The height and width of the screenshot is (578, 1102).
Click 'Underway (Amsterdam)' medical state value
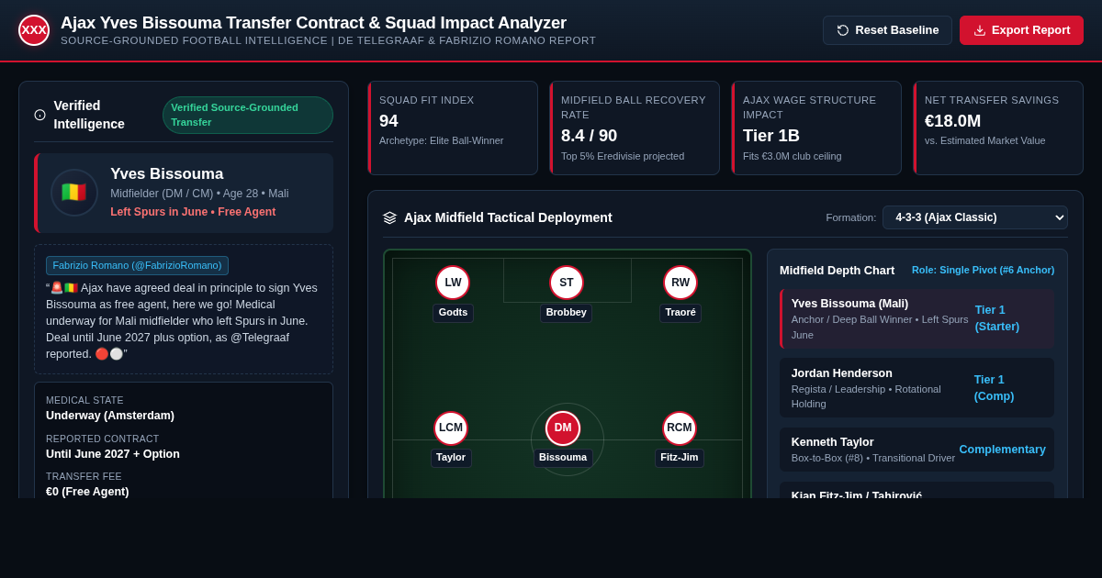pyautogui.click(x=110, y=416)
